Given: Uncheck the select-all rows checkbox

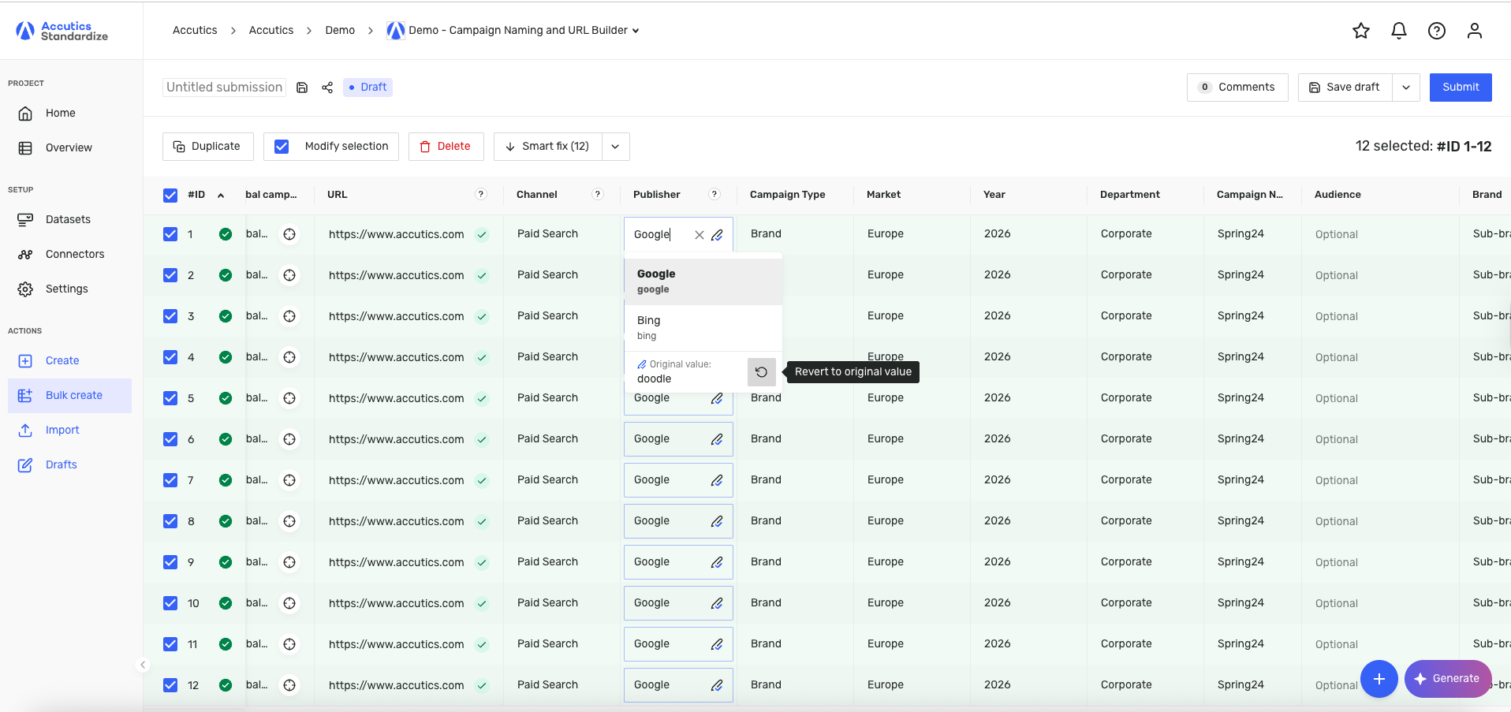Looking at the screenshot, I should pyautogui.click(x=170, y=196).
